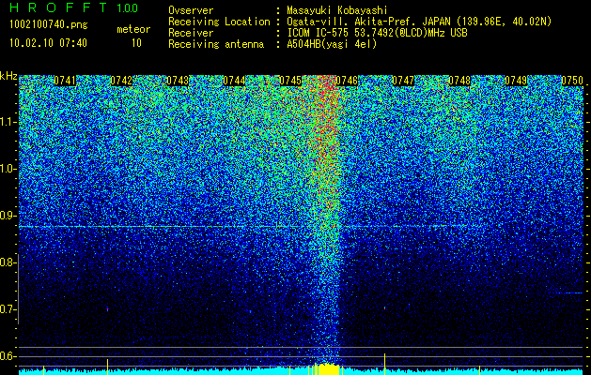The height and width of the screenshot is (375, 591).
Task: Click the 0.7 kHz axis label
Action: tap(8, 309)
